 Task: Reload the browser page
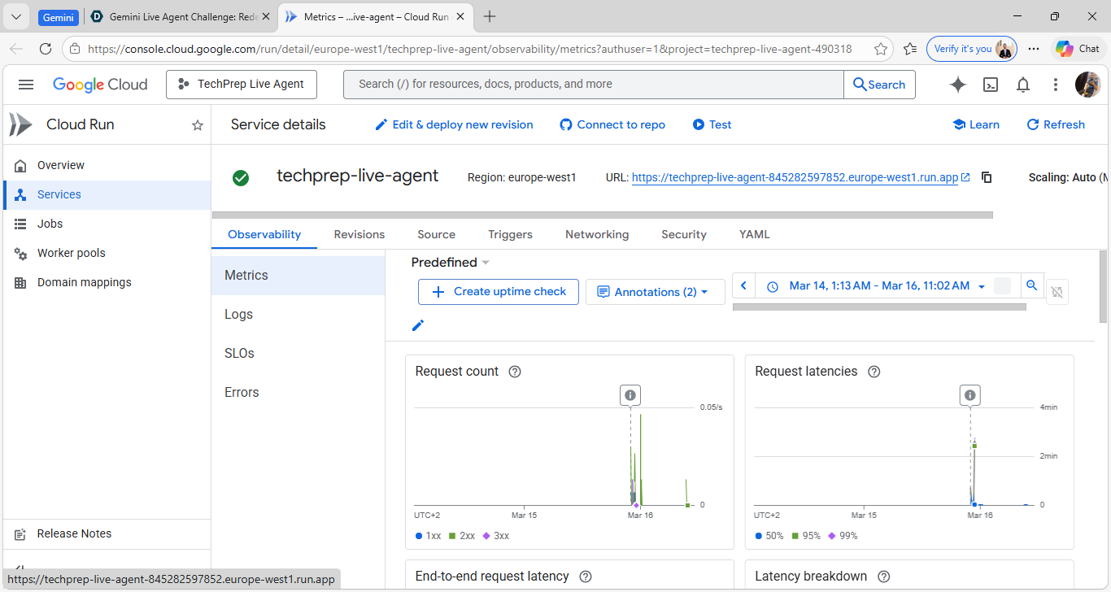tap(46, 49)
